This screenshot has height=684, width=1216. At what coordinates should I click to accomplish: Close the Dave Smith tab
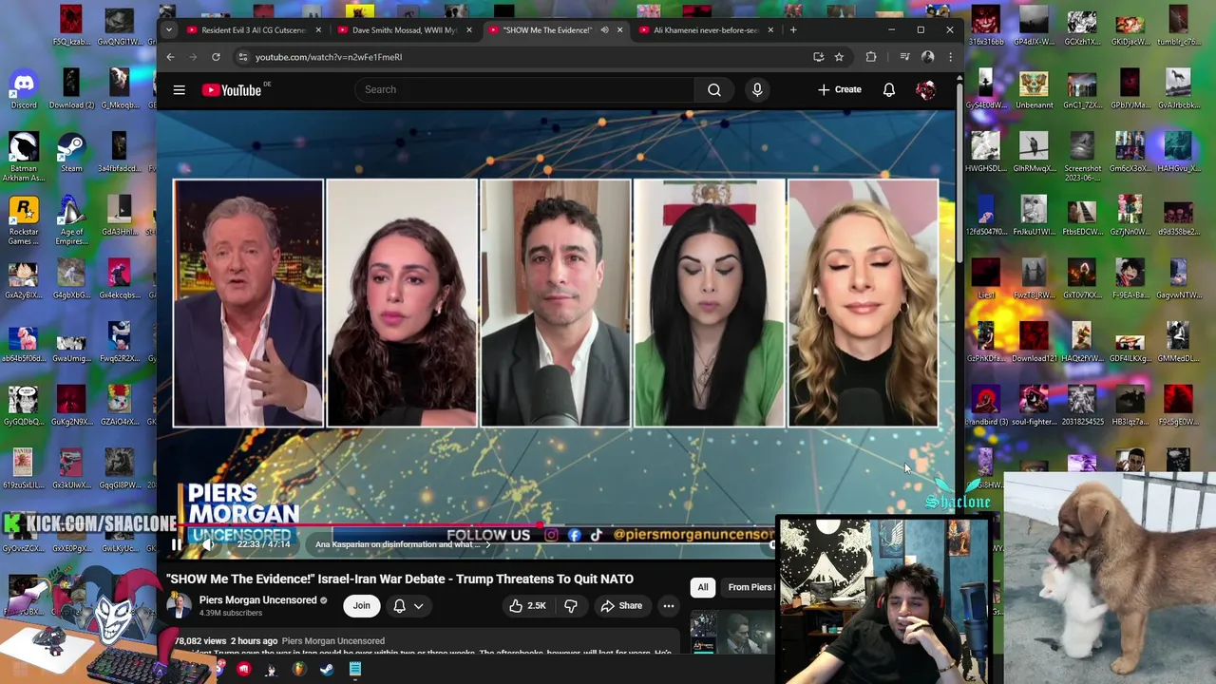coord(468,30)
